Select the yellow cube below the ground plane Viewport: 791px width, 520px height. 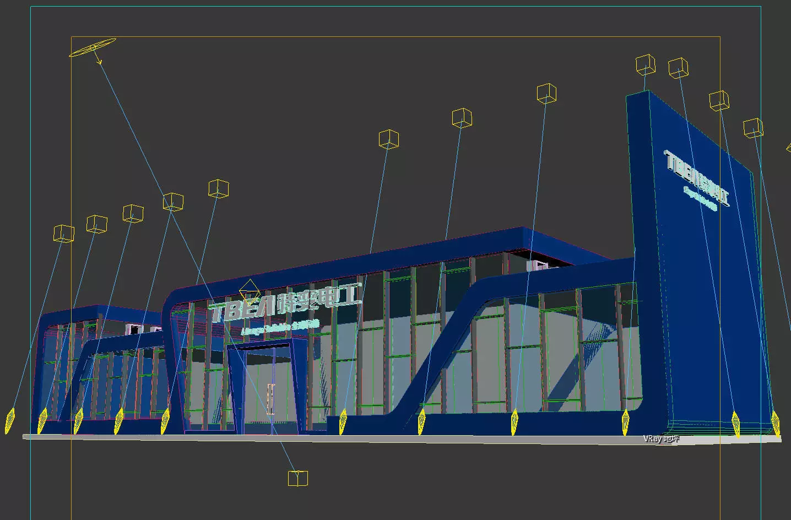298,478
